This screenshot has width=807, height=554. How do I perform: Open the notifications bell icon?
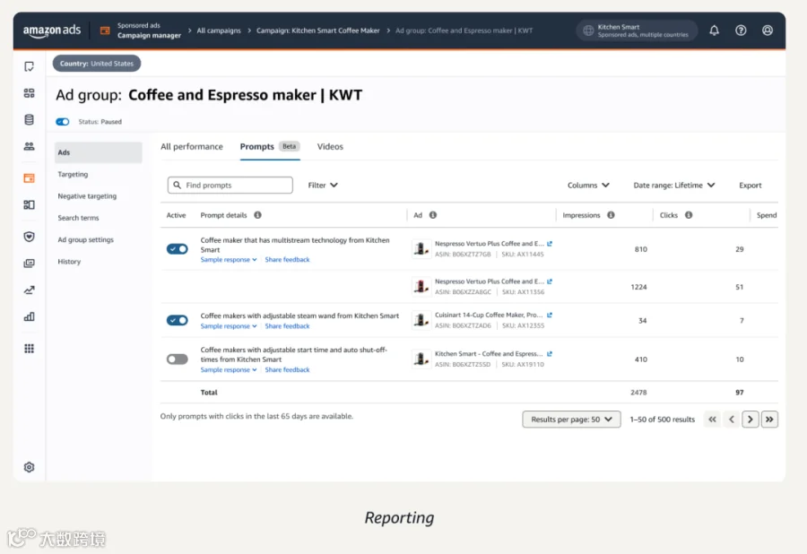[714, 30]
